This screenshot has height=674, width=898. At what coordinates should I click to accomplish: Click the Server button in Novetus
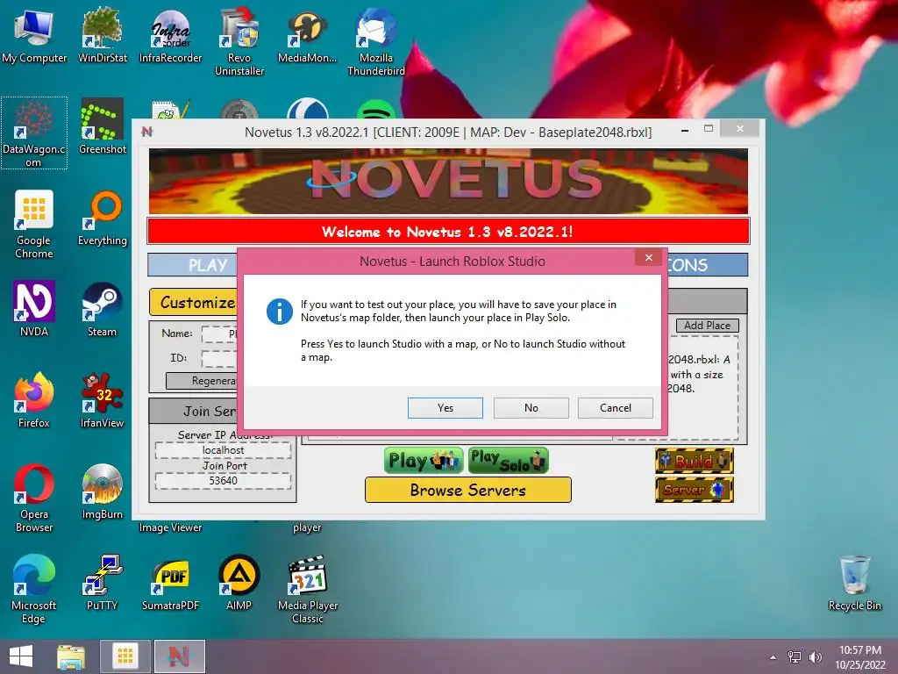click(695, 490)
